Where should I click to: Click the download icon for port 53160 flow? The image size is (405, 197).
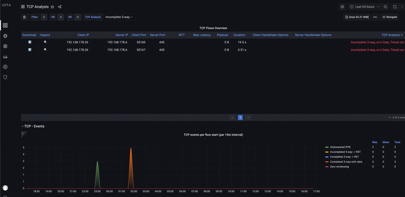[x=30, y=42]
